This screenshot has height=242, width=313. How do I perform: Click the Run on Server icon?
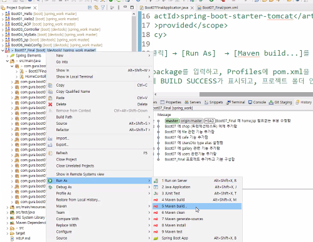pos(156,181)
